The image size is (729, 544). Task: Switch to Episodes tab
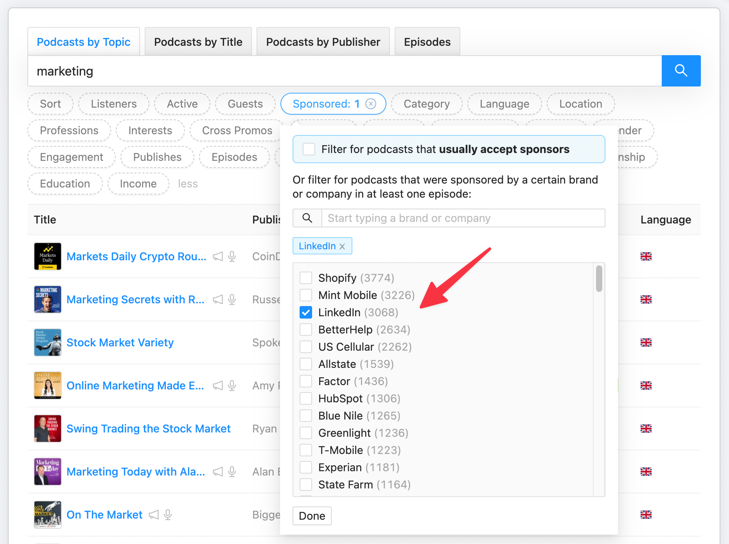(427, 42)
